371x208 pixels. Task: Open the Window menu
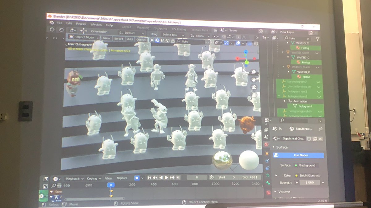click(x=96, y=25)
